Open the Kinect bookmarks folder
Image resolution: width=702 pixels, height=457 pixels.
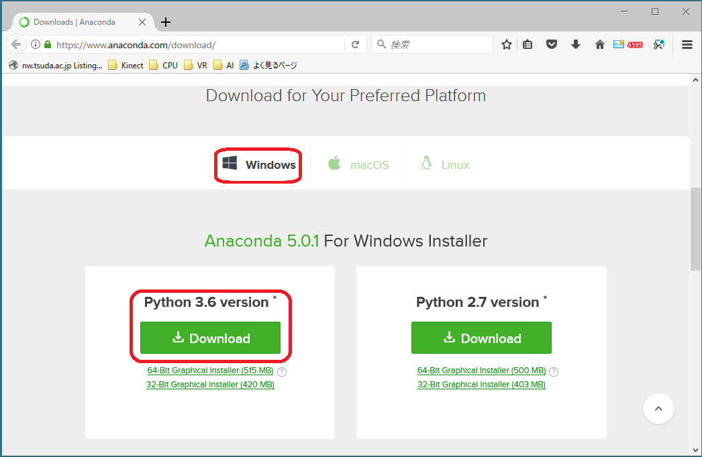pyautogui.click(x=126, y=65)
